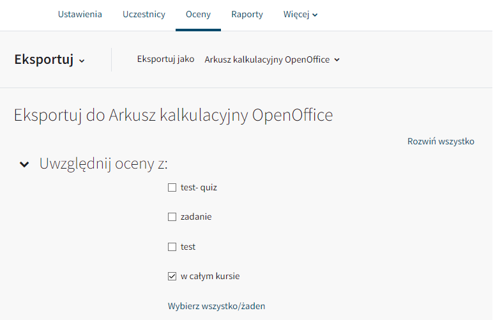
Task: Select the Oceny tab
Action: click(198, 15)
